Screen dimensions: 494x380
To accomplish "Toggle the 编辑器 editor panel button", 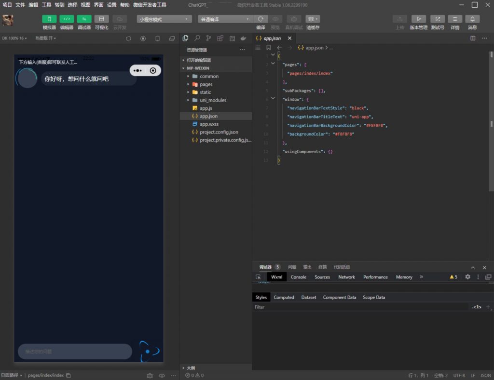I will pos(67,19).
